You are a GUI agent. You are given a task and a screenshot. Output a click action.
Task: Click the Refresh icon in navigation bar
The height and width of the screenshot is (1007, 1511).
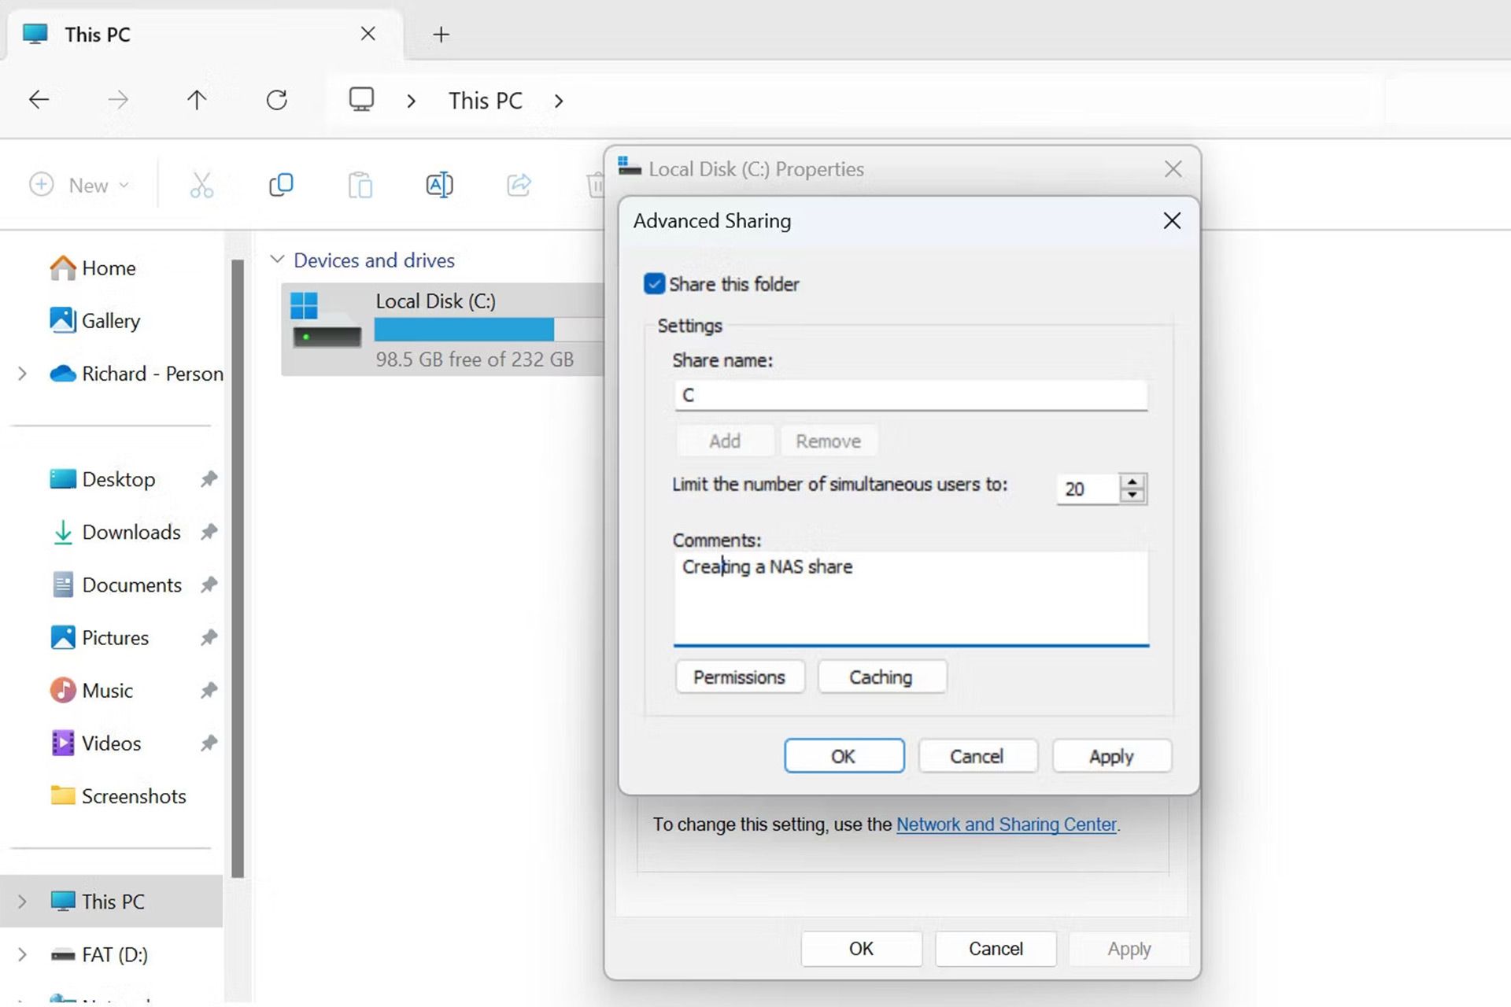point(276,100)
